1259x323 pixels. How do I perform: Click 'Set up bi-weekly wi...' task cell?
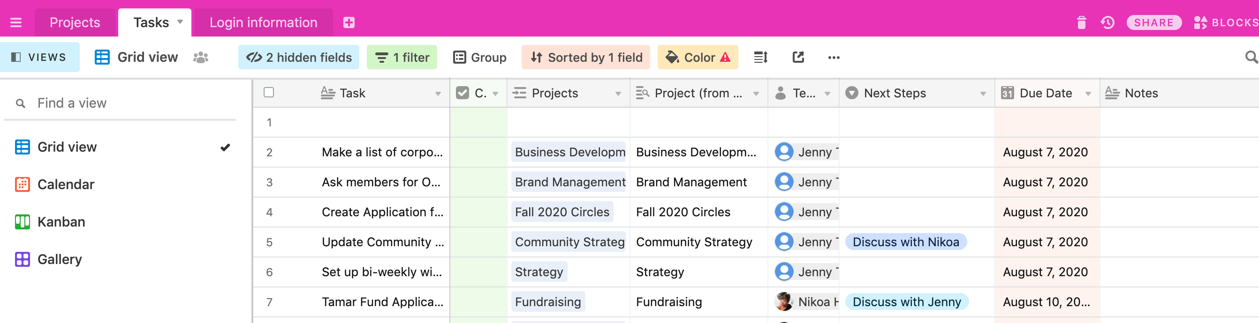click(x=382, y=272)
